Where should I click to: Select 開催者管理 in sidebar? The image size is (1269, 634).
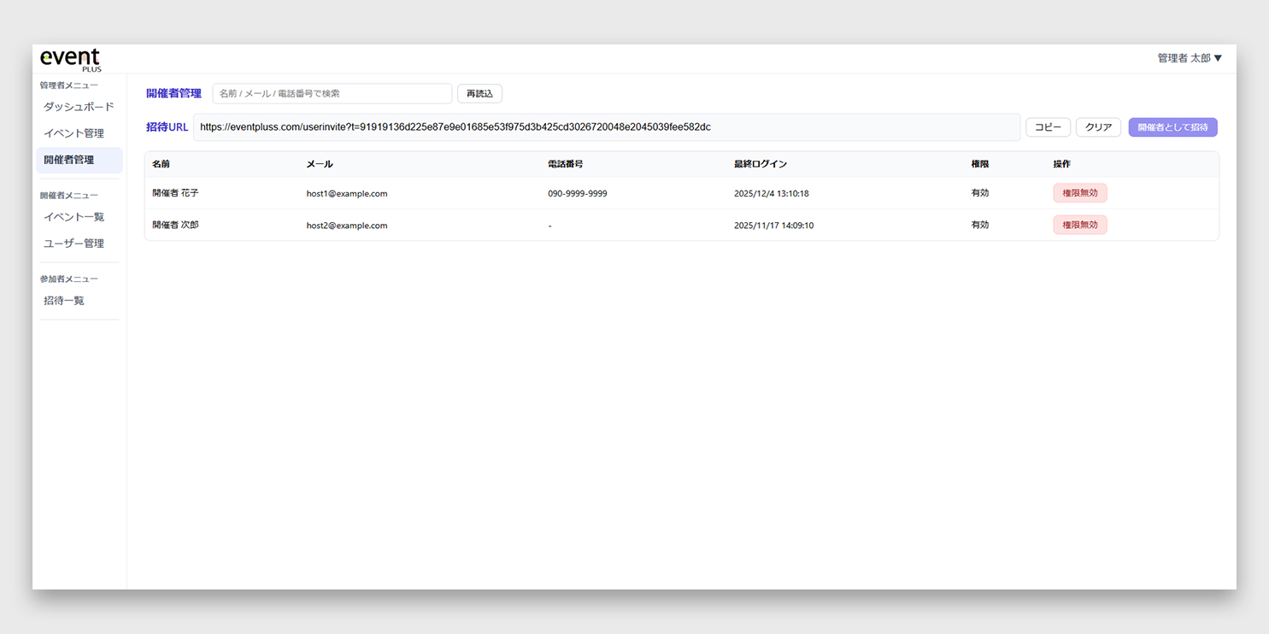(x=69, y=160)
